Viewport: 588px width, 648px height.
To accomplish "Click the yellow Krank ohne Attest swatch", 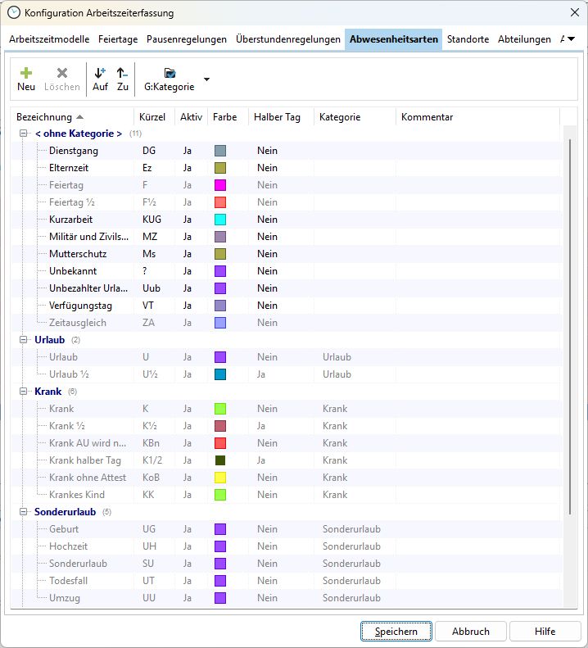I will pyautogui.click(x=219, y=478).
